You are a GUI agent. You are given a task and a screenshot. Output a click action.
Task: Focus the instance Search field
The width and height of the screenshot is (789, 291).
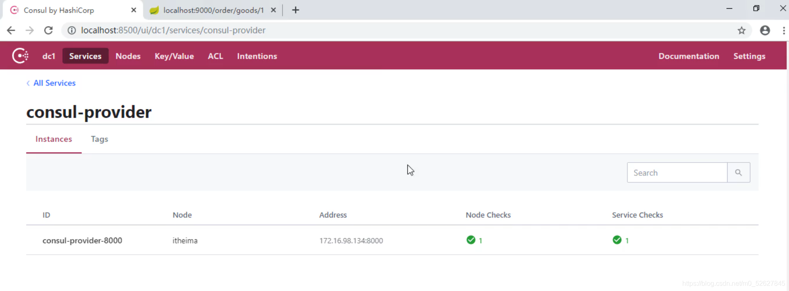pyautogui.click(x=677, y=172)
